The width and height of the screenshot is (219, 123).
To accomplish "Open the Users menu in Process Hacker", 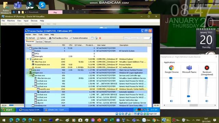I will 47,35.
